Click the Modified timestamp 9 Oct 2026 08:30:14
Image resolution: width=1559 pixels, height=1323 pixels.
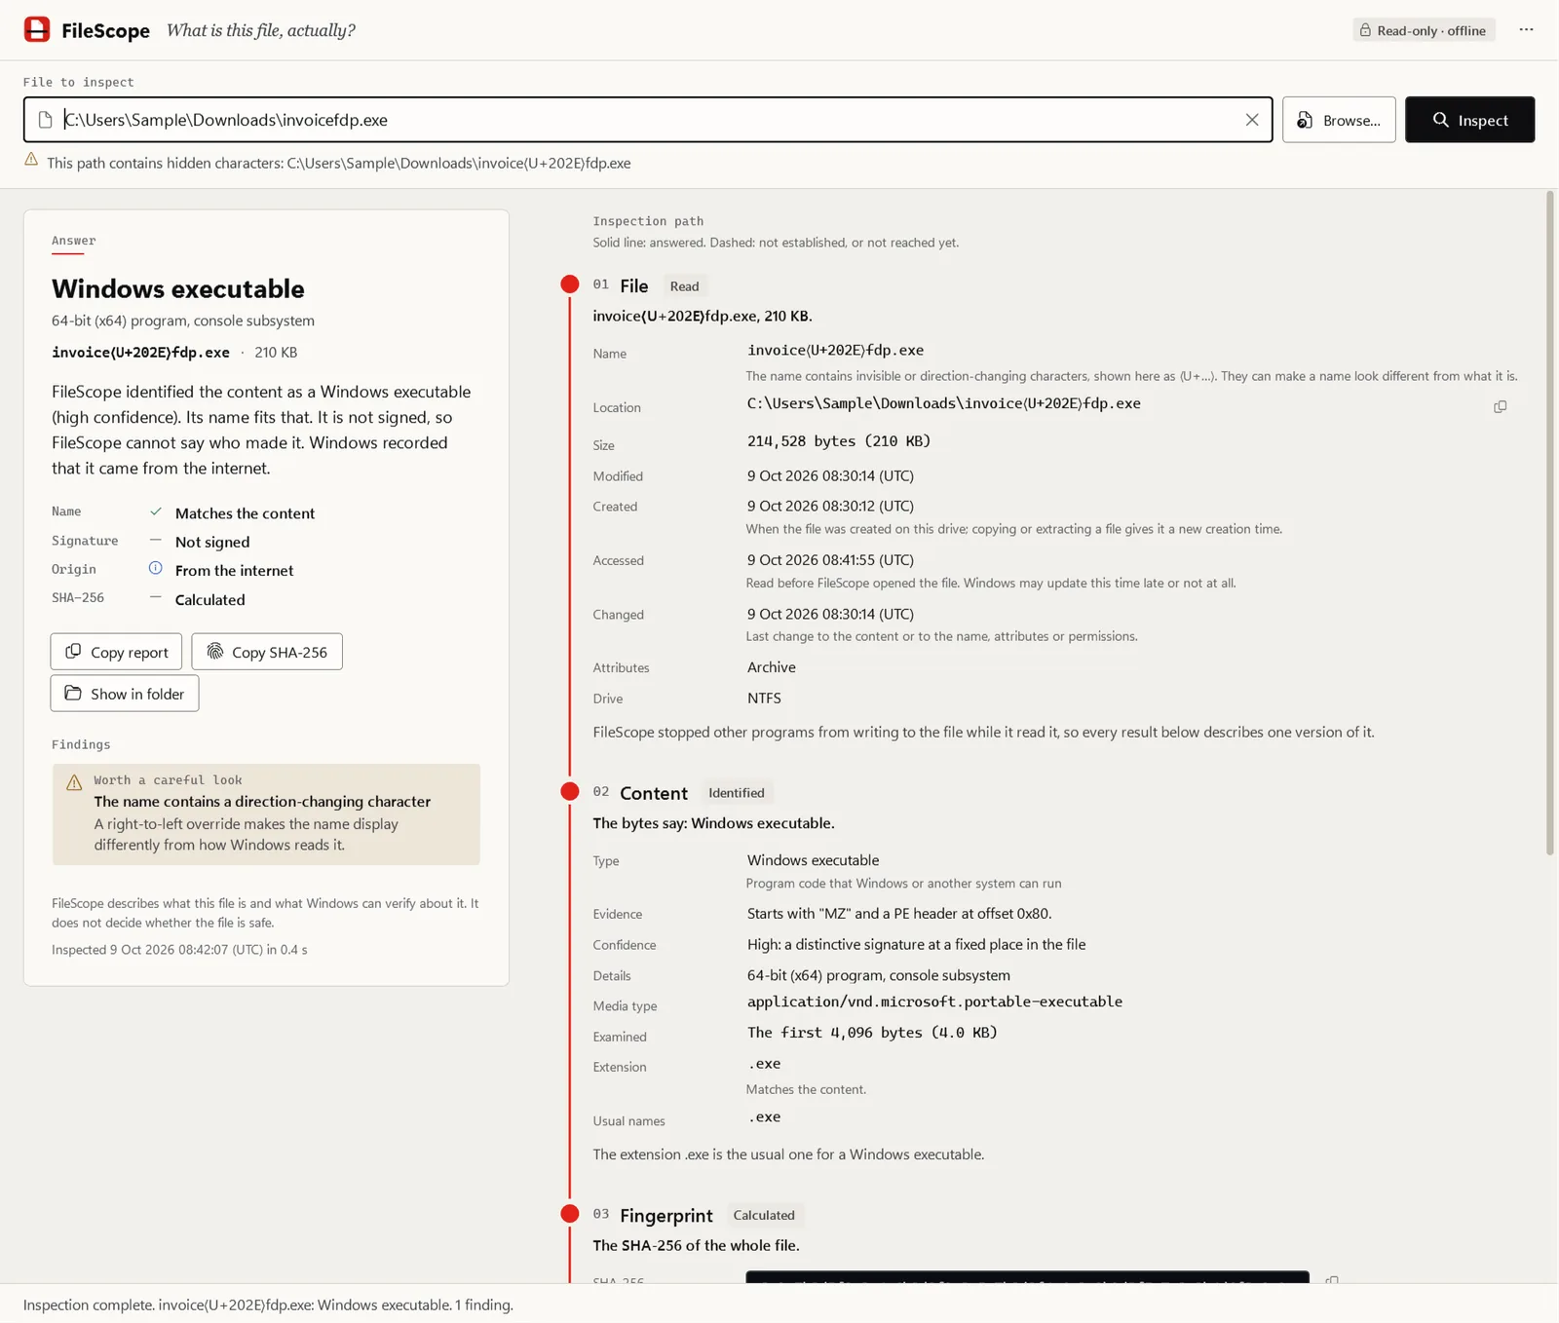tap(830, 475)
